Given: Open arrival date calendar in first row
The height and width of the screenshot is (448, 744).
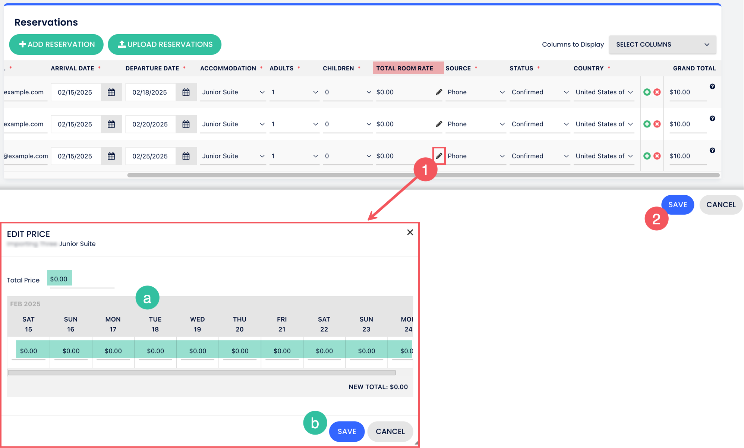Looking at the screenshot, I should pyautogui.click(x=111, y=92).
